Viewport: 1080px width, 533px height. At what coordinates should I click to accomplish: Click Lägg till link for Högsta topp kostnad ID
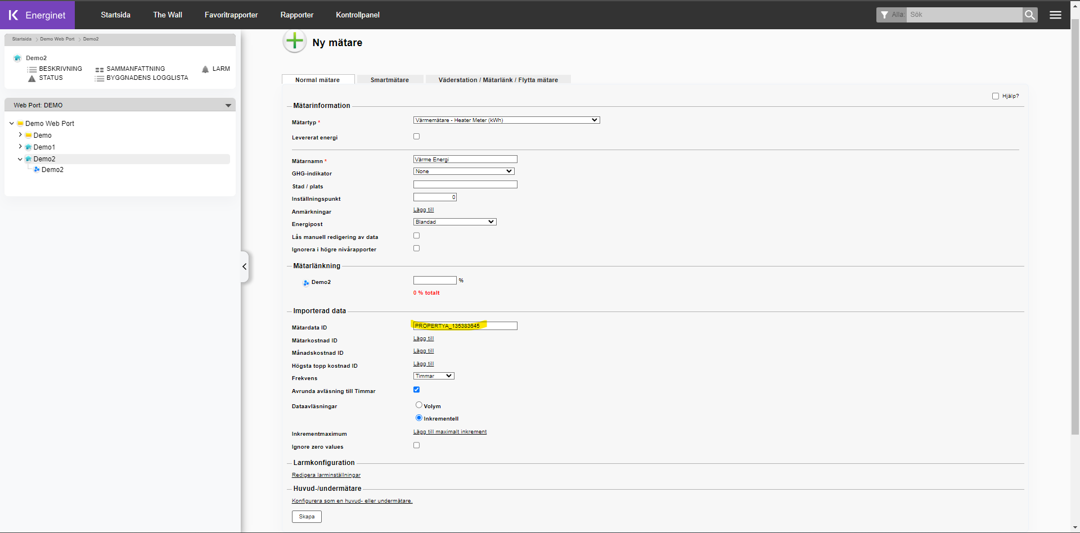[424, 364]
